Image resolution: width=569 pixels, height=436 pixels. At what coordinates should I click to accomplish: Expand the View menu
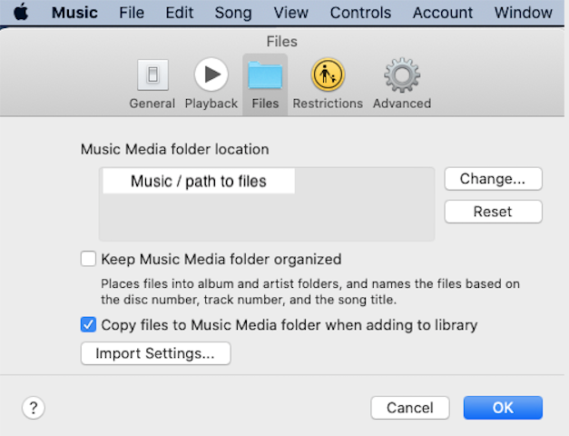pyautogui.click(x=290, y=13)
